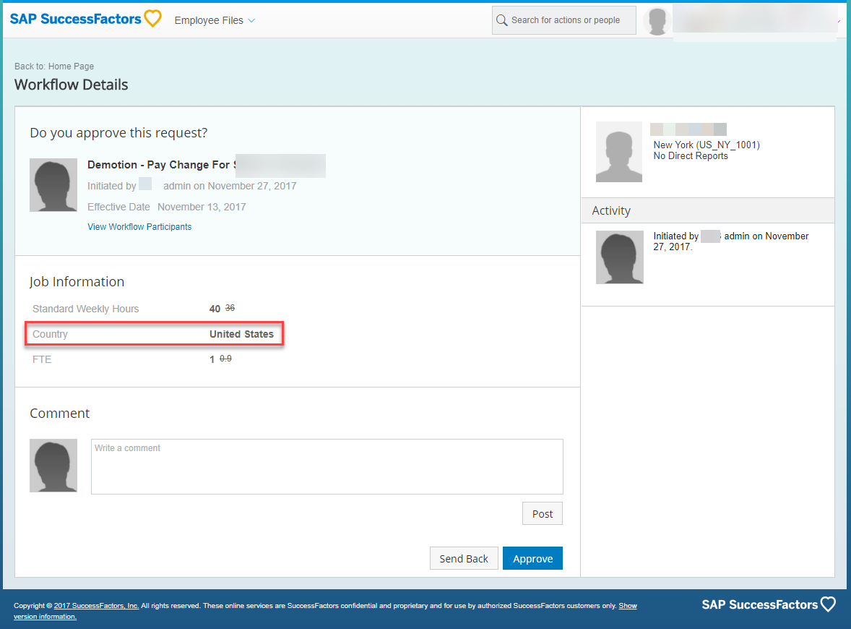The image size is (851, 629).
Task: Click the Job Information heading
Action: pos(77,281)
